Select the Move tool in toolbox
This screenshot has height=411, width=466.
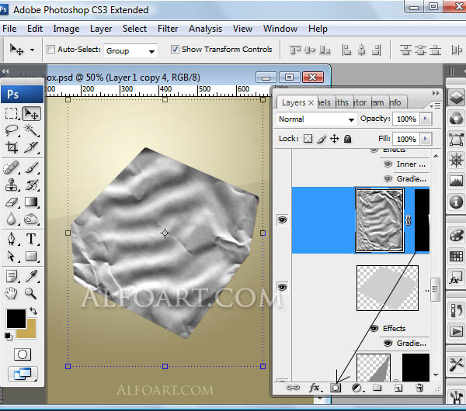coord(31,114)
